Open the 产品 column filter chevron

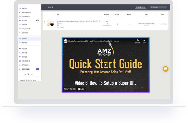(101, 15)
